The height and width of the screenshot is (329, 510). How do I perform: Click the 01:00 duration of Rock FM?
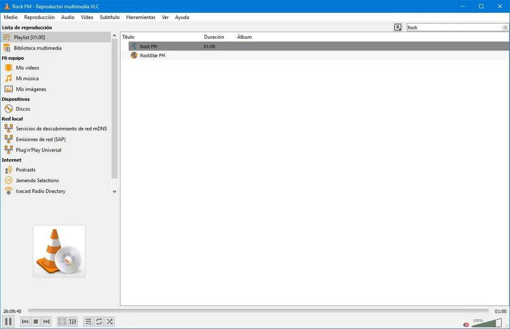[x=209, y=46]
